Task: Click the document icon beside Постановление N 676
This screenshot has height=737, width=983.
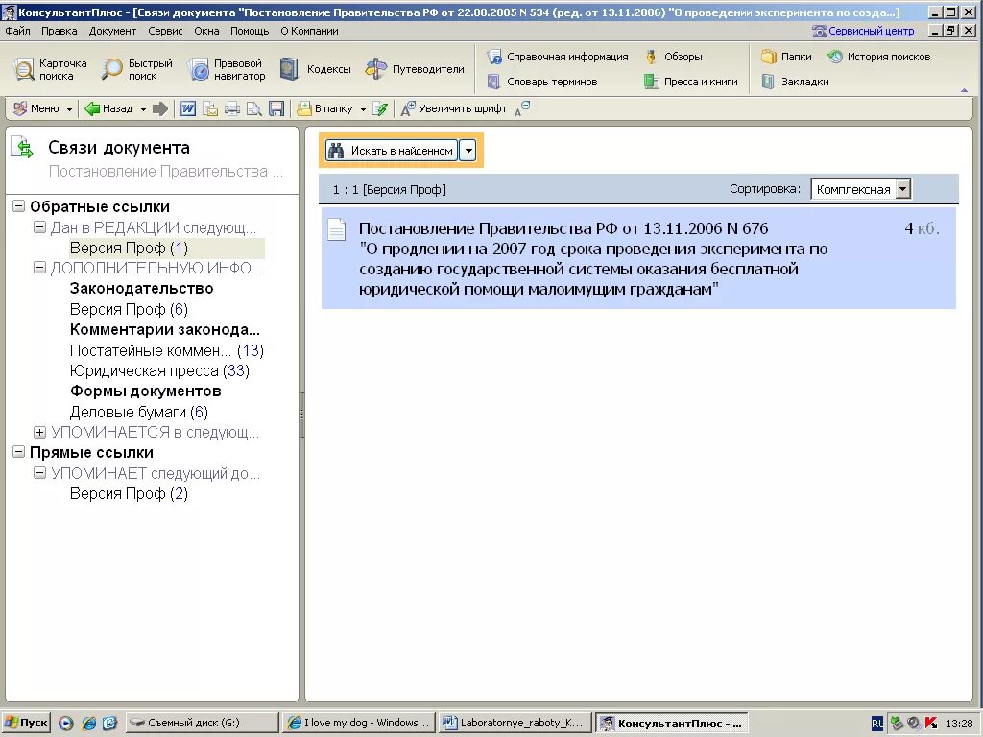Action: tap(337, 229)
